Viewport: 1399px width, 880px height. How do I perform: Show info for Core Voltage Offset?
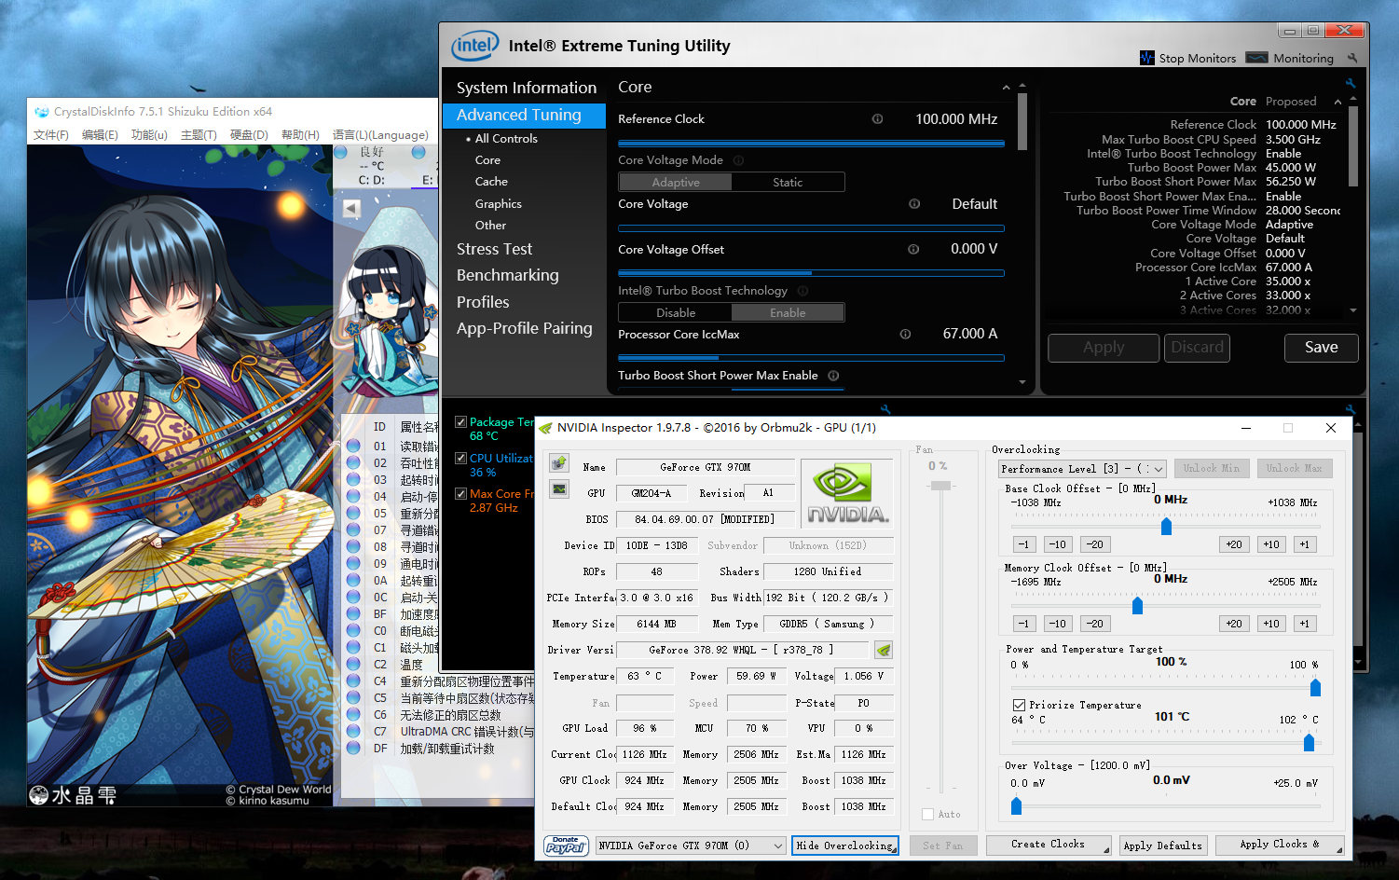coord(913,250)
